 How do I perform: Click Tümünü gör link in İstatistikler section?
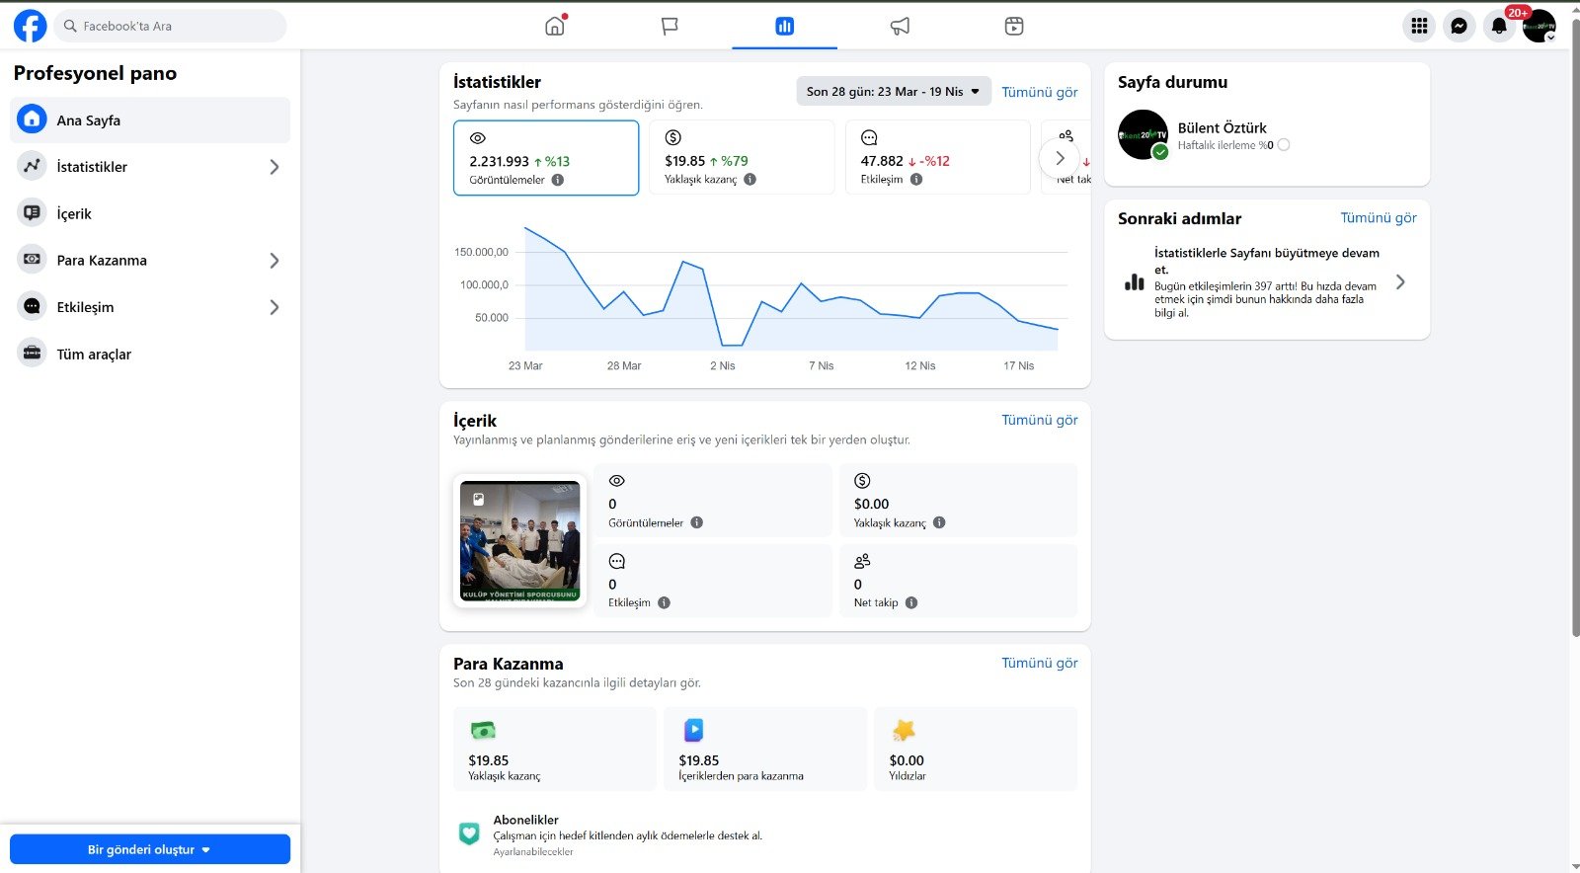tap(1039, 92)
